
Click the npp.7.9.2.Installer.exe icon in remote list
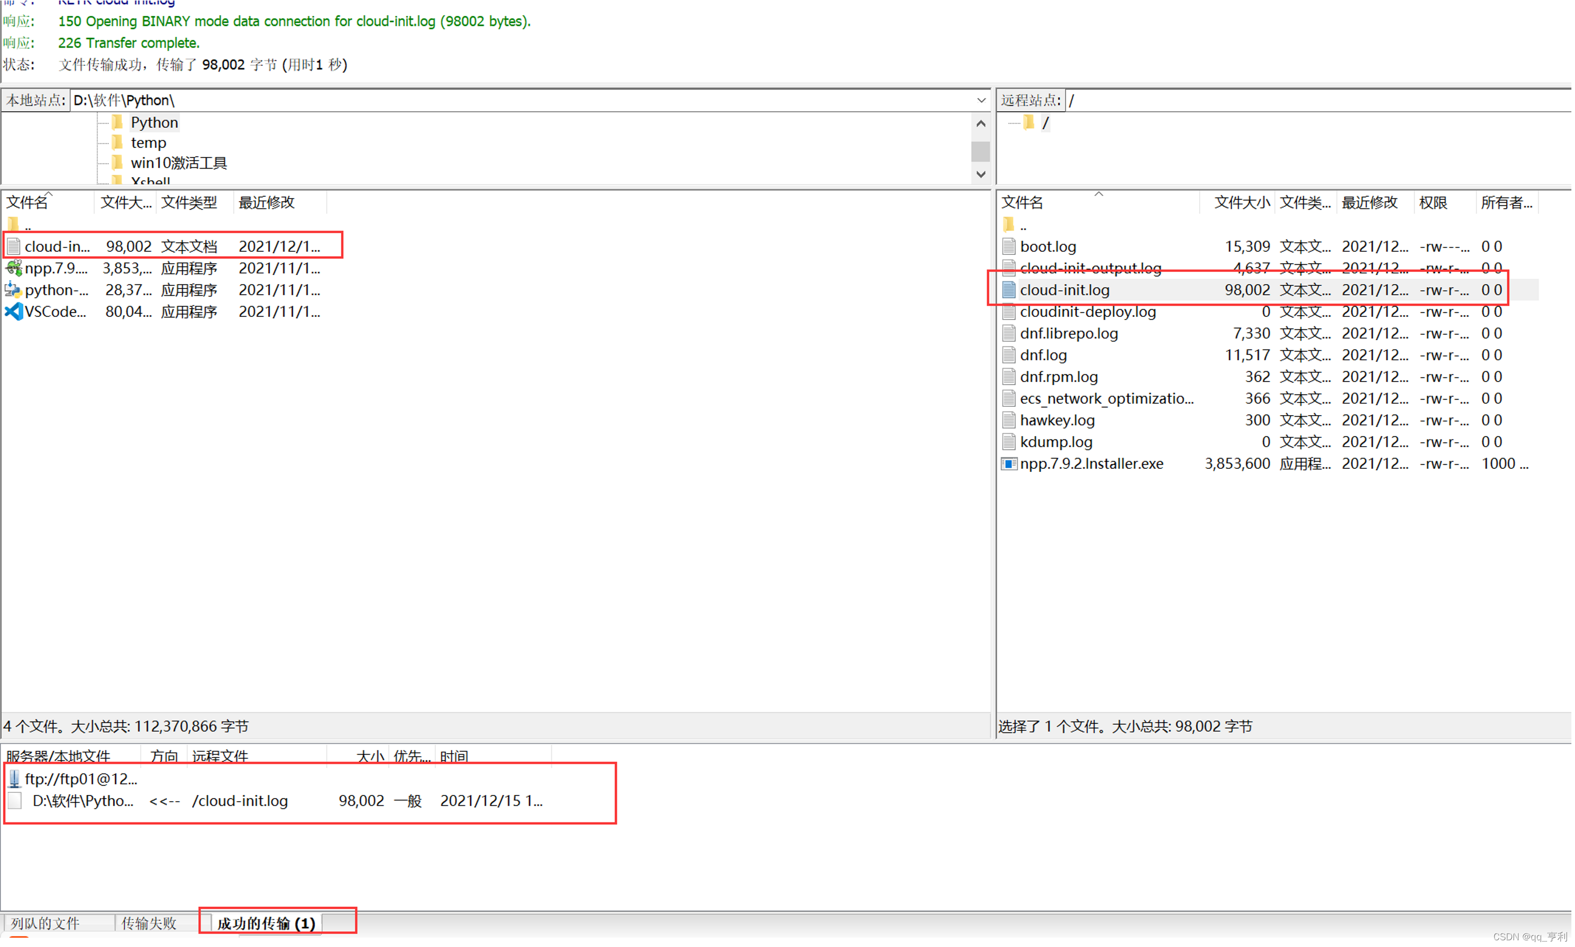click(1009, 464)
